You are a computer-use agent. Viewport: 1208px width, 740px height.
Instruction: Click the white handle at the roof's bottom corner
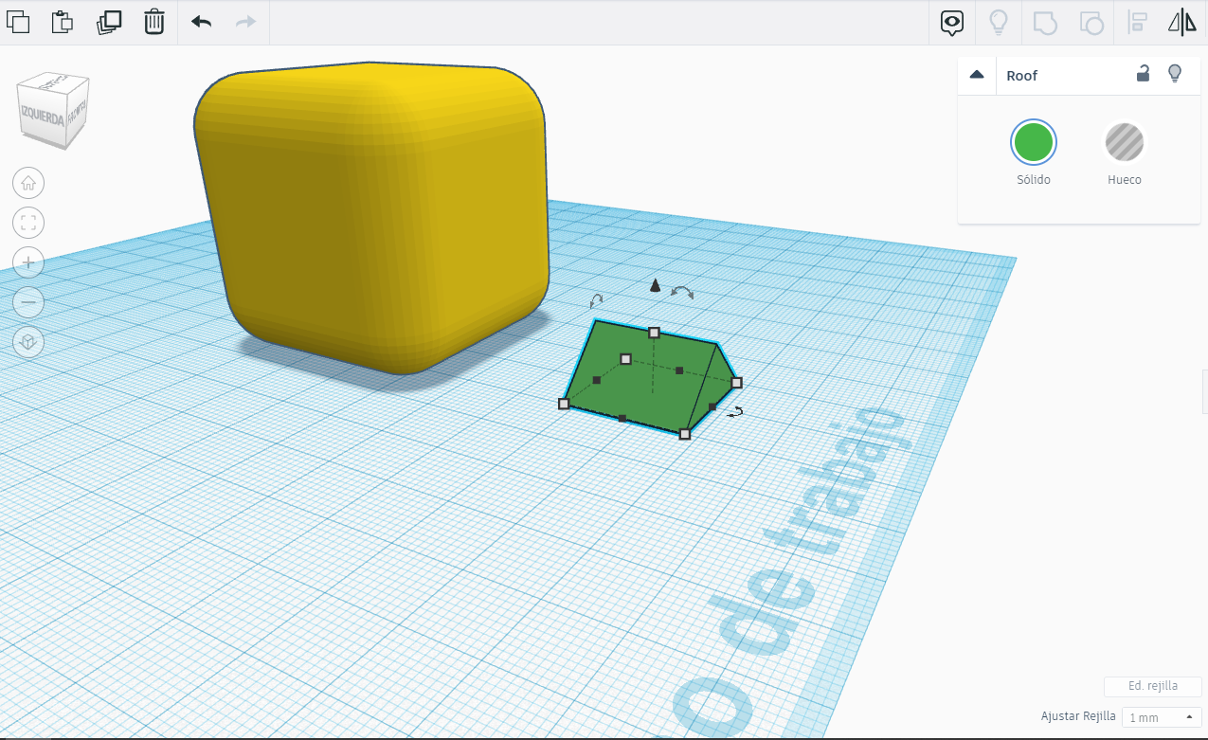point(685,433)
